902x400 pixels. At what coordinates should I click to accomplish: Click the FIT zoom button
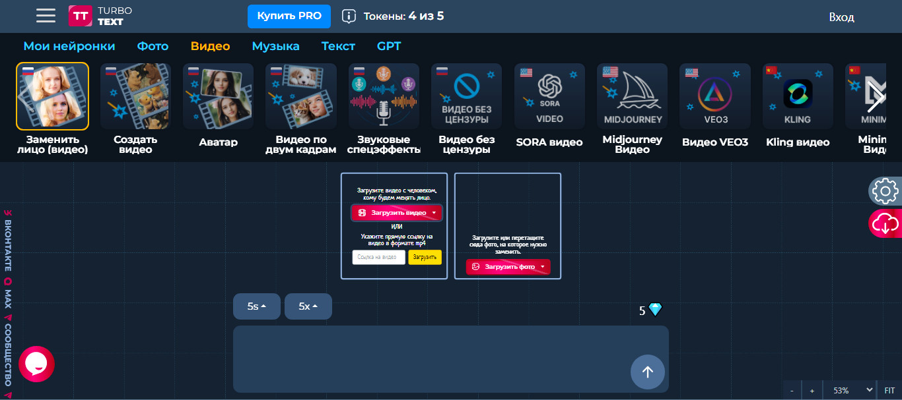pos(889,391)
